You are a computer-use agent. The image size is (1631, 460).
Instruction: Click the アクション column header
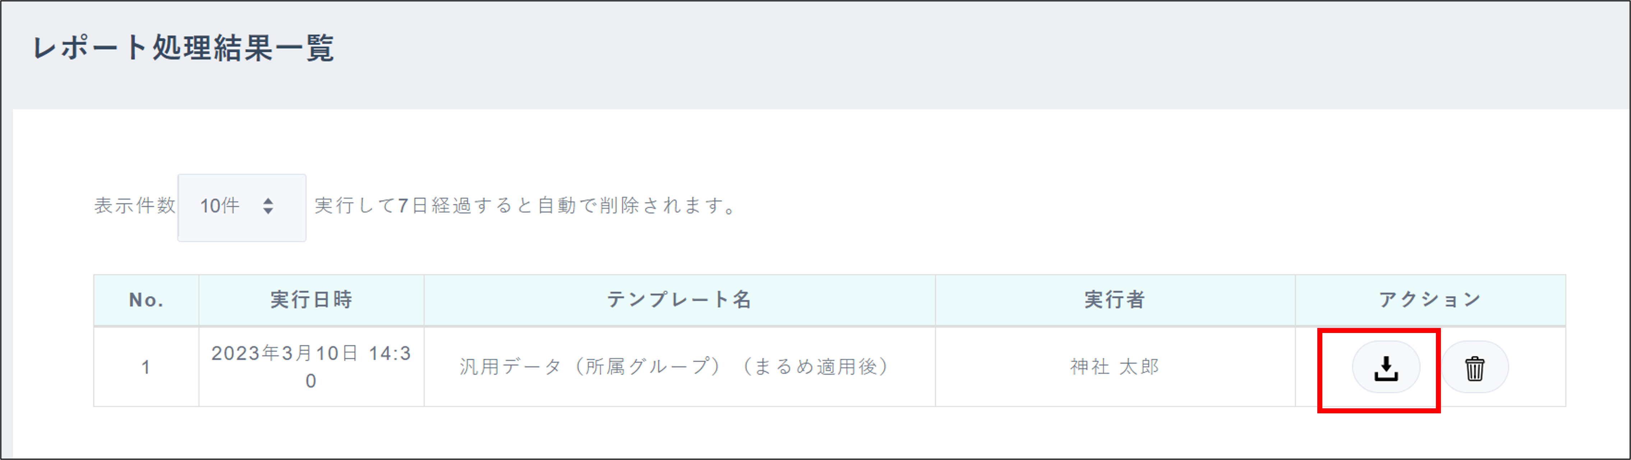tap(1430, 300)
